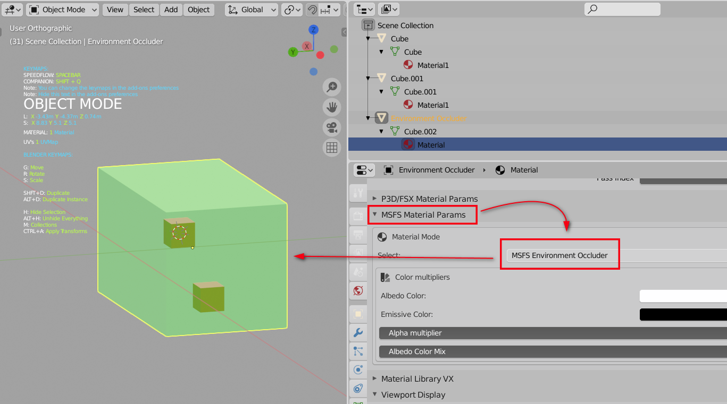The width and height of the screenshot is (727, 404).
Task: Click the zoom magnifier navigation icon
Action: tap(332, 87)
